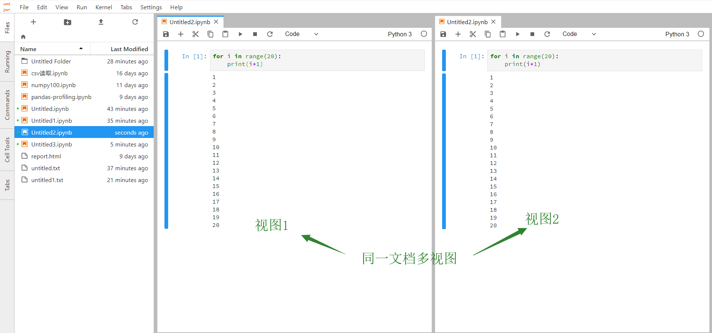Screen dimensions: 712x333
Task: Stop the kernel in right notebook
Action: (x=532, y=34)
